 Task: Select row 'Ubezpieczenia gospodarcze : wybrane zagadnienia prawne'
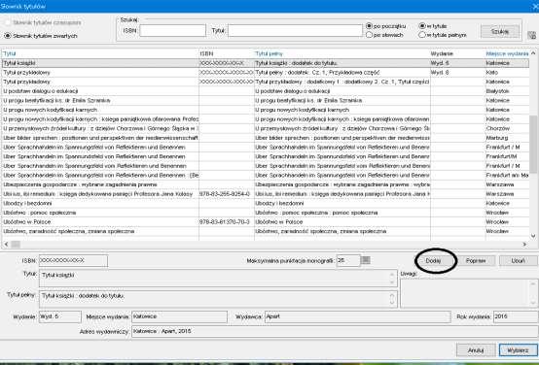(265, 184)
